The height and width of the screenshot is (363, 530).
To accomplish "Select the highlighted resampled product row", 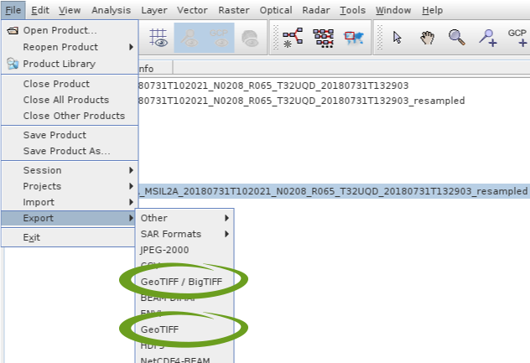I will 335,192.
